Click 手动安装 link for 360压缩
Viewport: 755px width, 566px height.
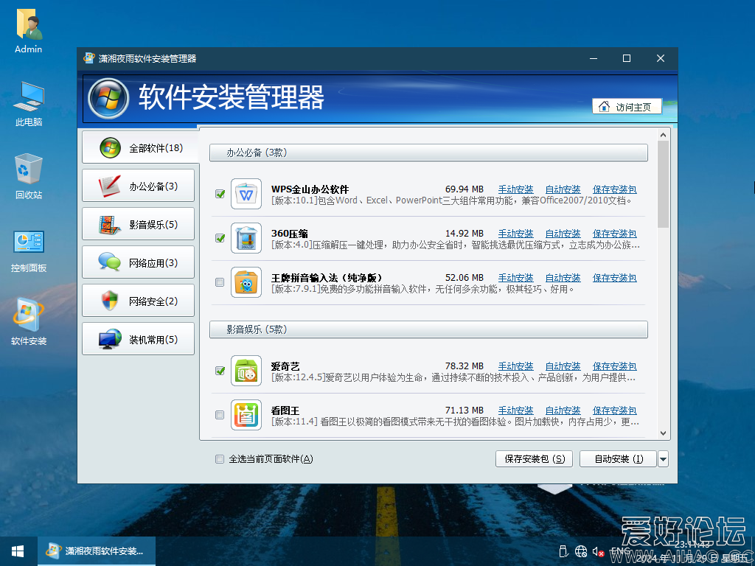515,234
